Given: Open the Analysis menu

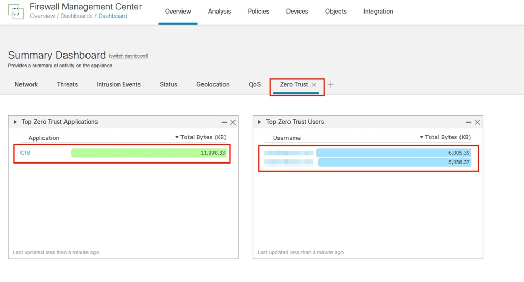Looking at the screenshot, I should coord(219,12).
